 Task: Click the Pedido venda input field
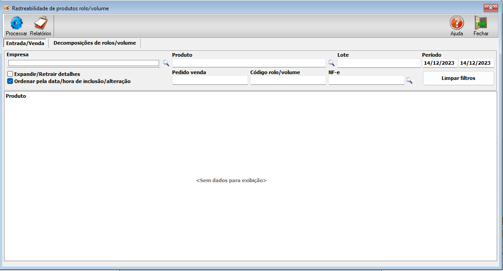(x=210, y=80)
